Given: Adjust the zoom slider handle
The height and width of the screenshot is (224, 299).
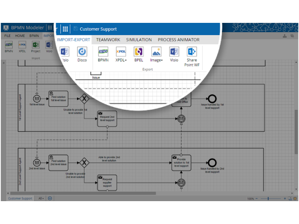Looking at the screenshot, I should 268,198.
